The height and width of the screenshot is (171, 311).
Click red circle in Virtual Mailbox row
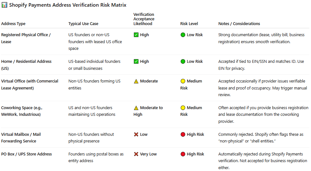pos(183,135)
